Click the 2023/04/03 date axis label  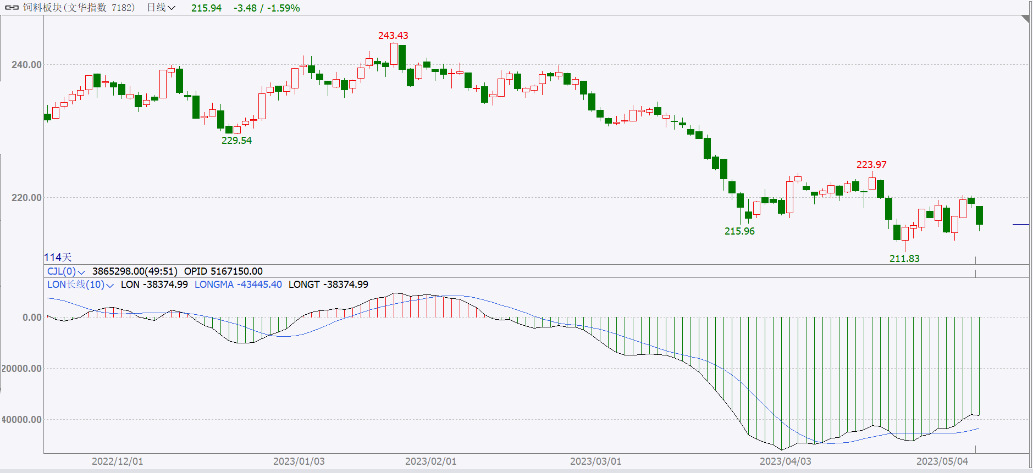[x=785, y=461]
